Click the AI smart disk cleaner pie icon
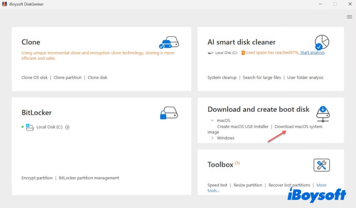The height and width of the screenshot is (208, 356). tap(322, 43)
